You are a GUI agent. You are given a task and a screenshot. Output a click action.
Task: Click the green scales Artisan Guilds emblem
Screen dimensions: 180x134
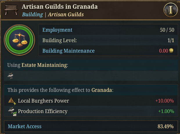click(19, 40)
